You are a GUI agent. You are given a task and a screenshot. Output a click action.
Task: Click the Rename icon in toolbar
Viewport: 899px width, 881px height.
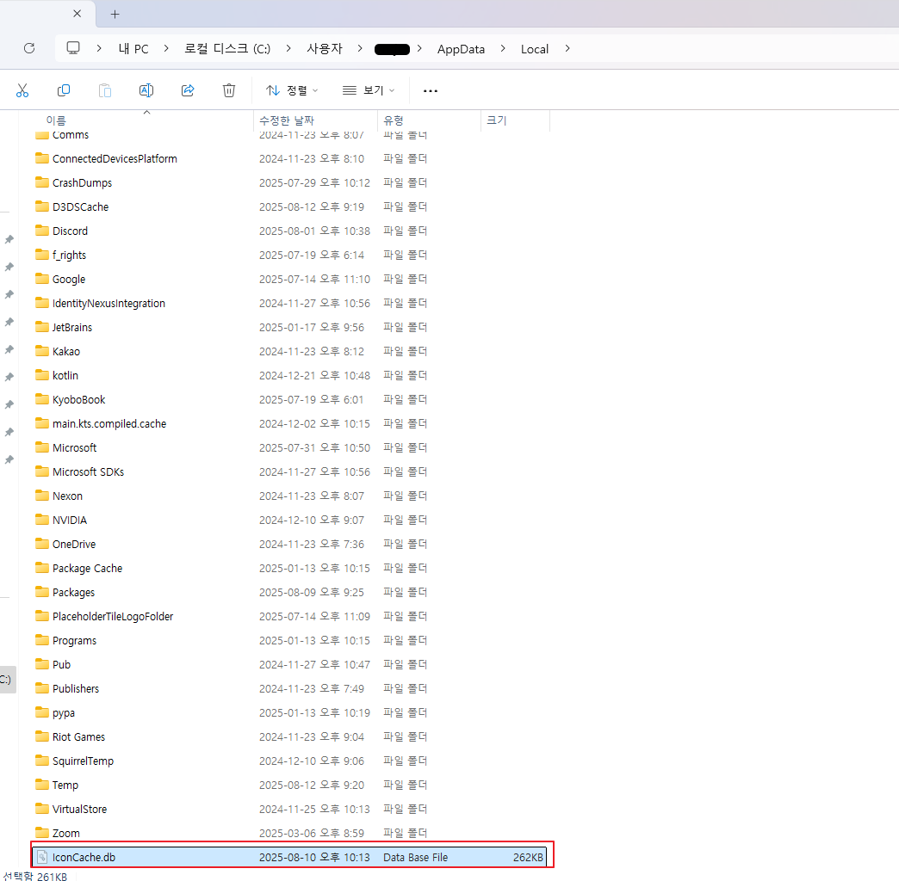click(x=146, y=90)
